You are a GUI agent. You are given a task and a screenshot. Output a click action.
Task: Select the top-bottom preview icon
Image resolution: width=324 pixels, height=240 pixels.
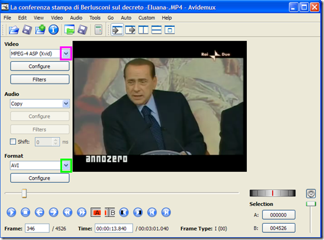[x=156, y=30]
